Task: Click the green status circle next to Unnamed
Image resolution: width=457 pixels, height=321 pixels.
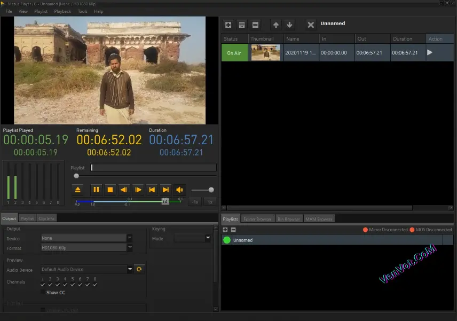Action: 227,240
